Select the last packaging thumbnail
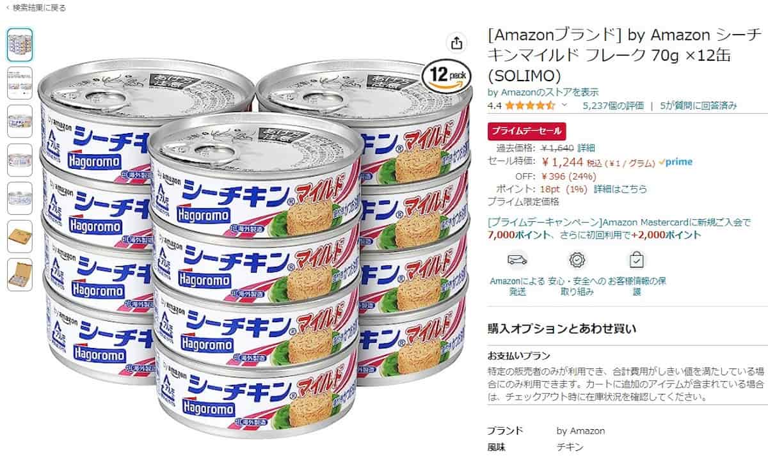 20,275
